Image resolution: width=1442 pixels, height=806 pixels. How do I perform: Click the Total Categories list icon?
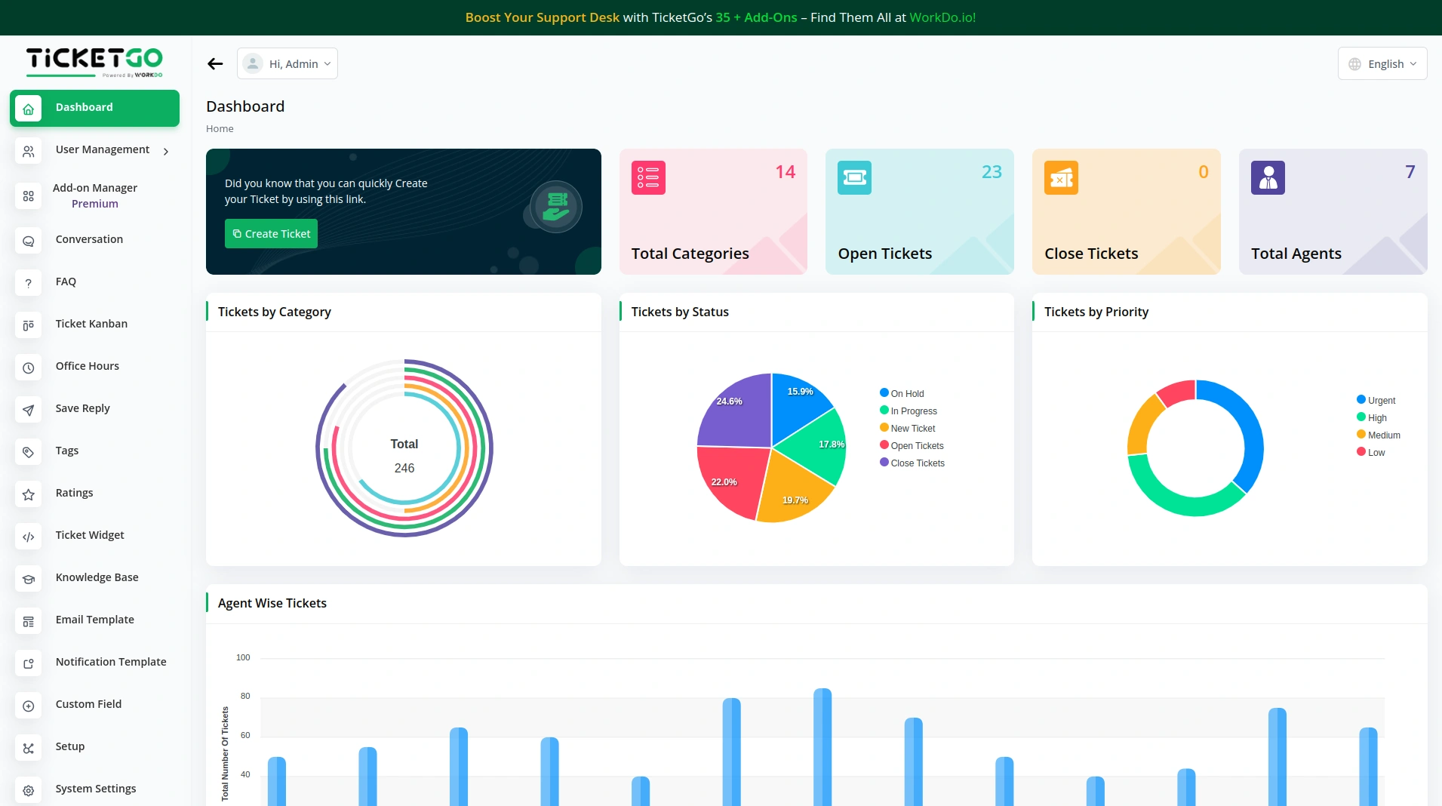tap(647, 178)
